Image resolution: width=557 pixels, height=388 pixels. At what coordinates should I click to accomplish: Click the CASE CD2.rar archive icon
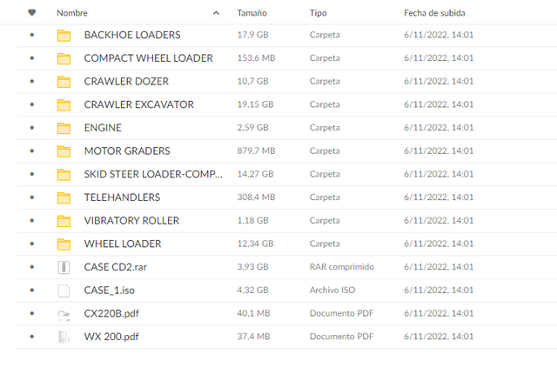tap(64, 267)
